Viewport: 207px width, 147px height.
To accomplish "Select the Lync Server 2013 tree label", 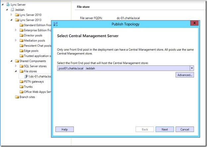I will click(x=31, y=20).
